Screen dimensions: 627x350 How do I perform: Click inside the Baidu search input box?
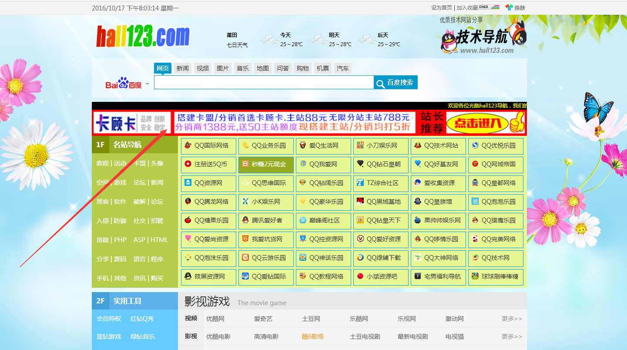[x=264, y=83]
